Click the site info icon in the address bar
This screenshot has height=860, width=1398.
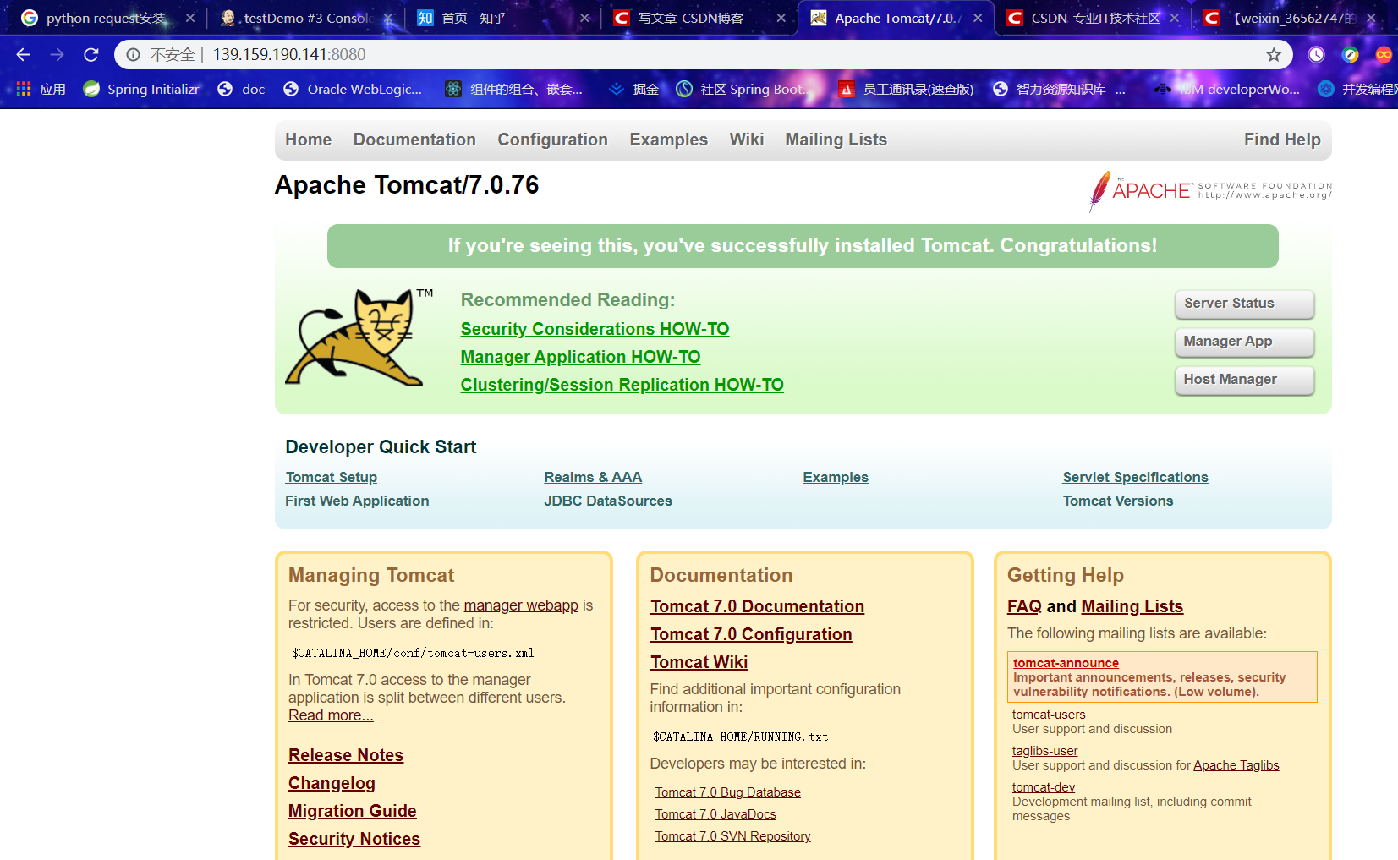pyautogui.click(x=133, y=55)
